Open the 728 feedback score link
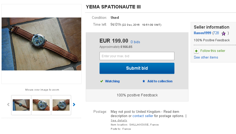 [x=216, y=33]
